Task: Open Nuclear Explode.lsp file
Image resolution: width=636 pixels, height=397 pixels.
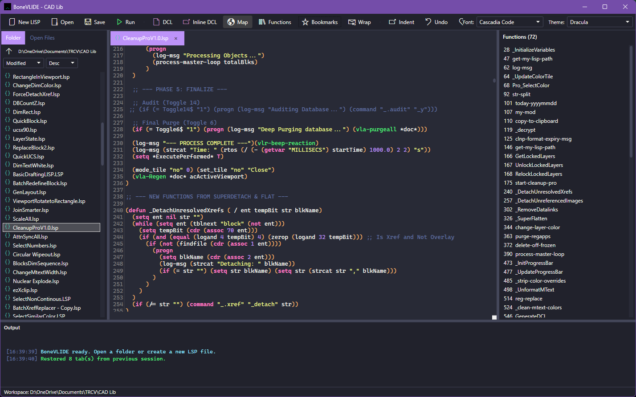Action: pyautogui.click(x=36, y=281)
